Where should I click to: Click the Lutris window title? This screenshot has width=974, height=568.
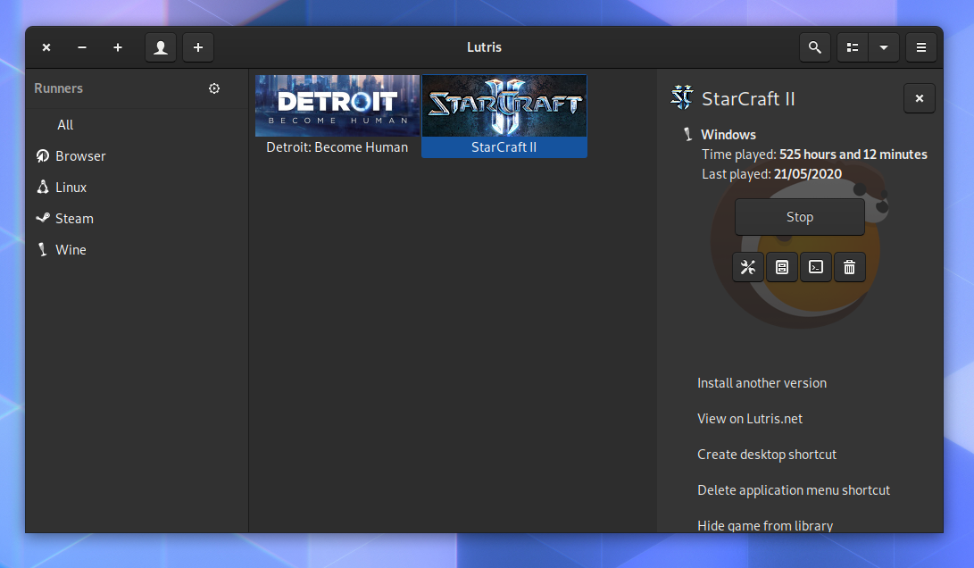click(x=484, y=47)
